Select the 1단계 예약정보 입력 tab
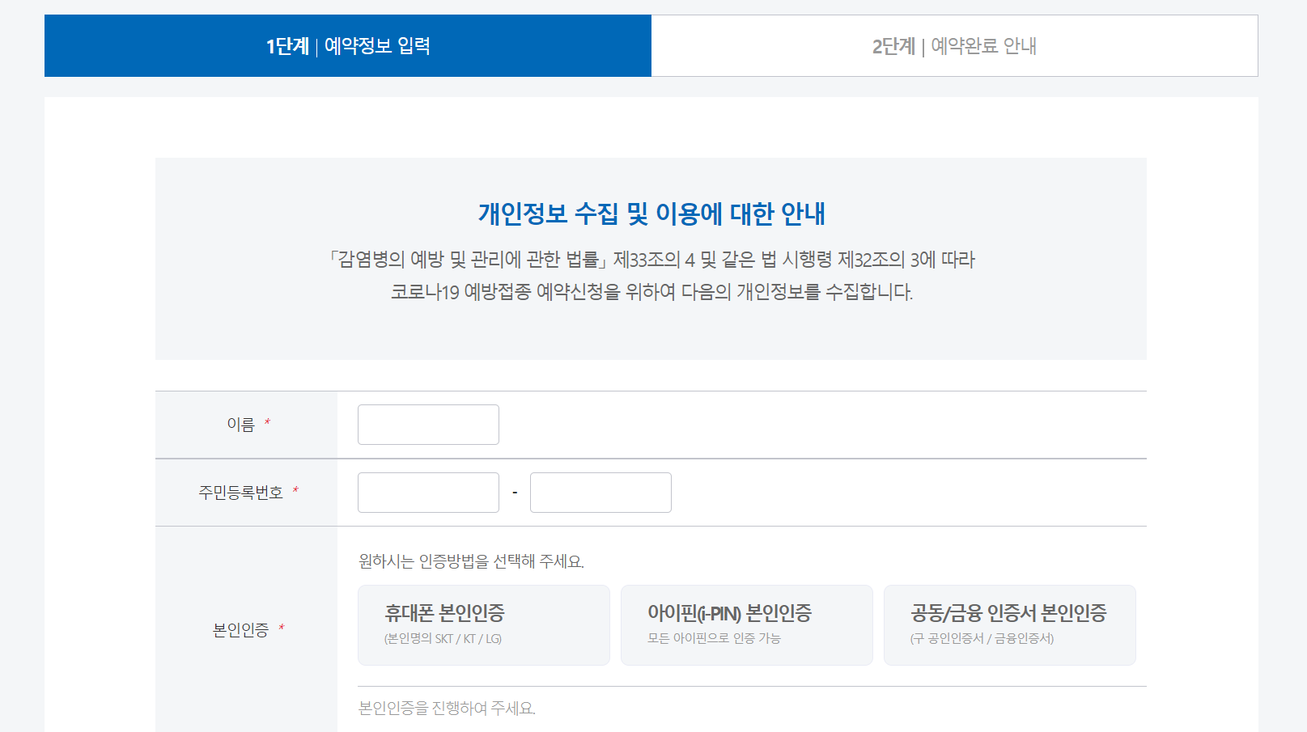 coord(348,45)
